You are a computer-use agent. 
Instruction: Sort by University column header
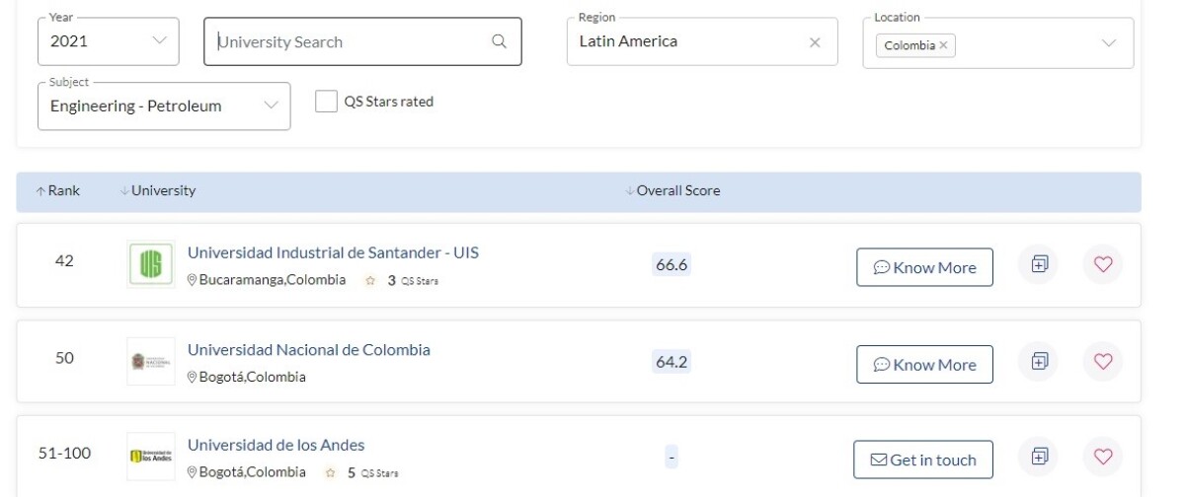point(157,191)
